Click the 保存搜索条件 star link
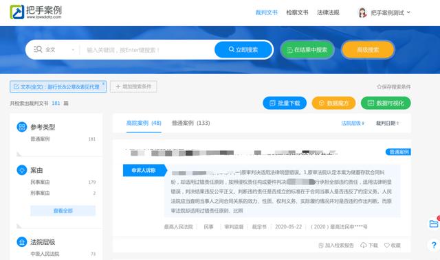Screen dimensions: 440x260 tap(394, 86)
